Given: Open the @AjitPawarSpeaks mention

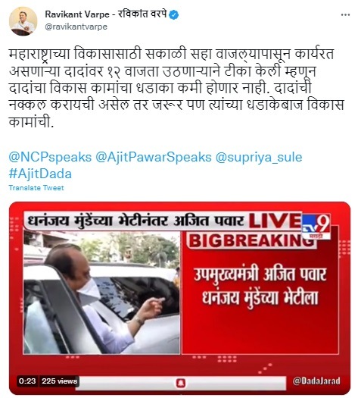Looking at the screenshot, I should point(154,157).
